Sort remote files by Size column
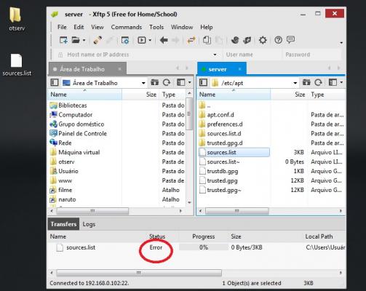Viewport: 366px width, 291px height. pos(290,95)
